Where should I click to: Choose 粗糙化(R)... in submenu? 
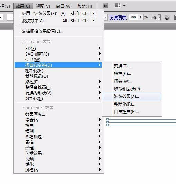pos(132,104)
